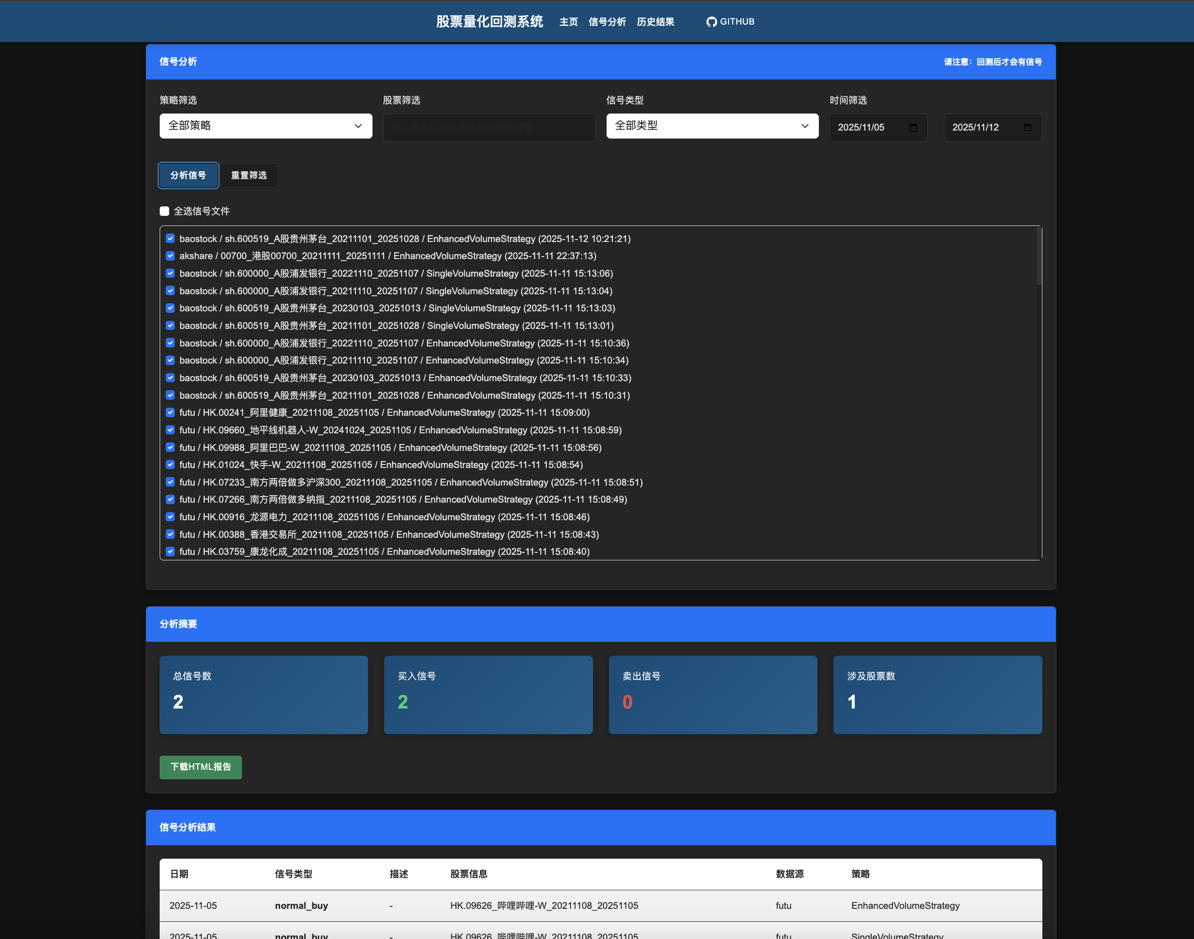Toggle the 全选信号文件 checkbox
1194x939 pixels.
coord(164,211)
